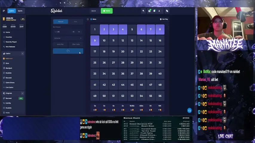Viewport: 255px width, 143px height.
Task: Select Keno number 1
Action: pos(95,29)
